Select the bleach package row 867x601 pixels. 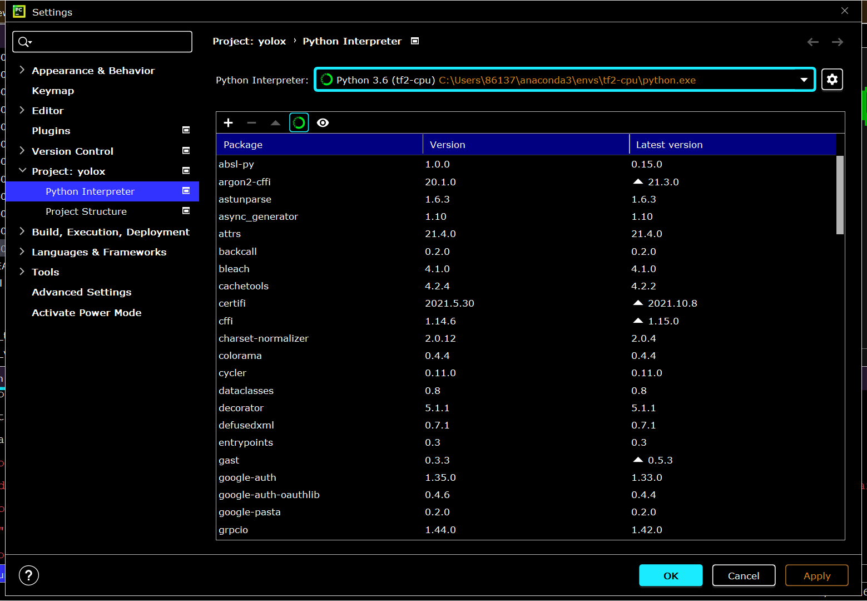526,269
